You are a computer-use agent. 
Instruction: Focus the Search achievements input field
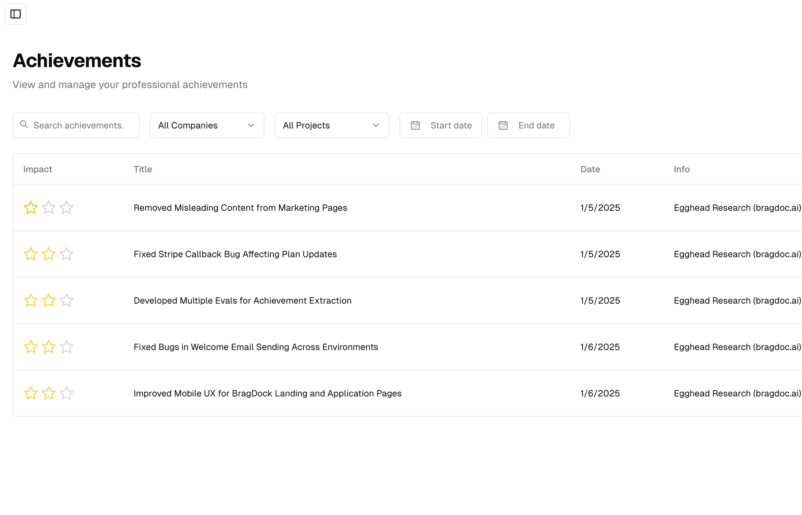76,125
